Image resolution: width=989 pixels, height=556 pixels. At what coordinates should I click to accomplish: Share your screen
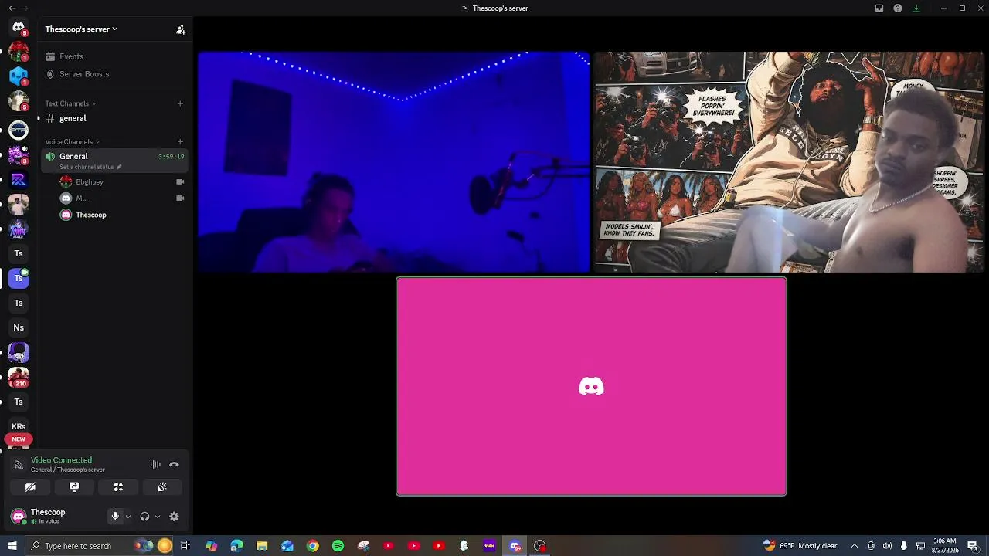(x=74, y=487)
